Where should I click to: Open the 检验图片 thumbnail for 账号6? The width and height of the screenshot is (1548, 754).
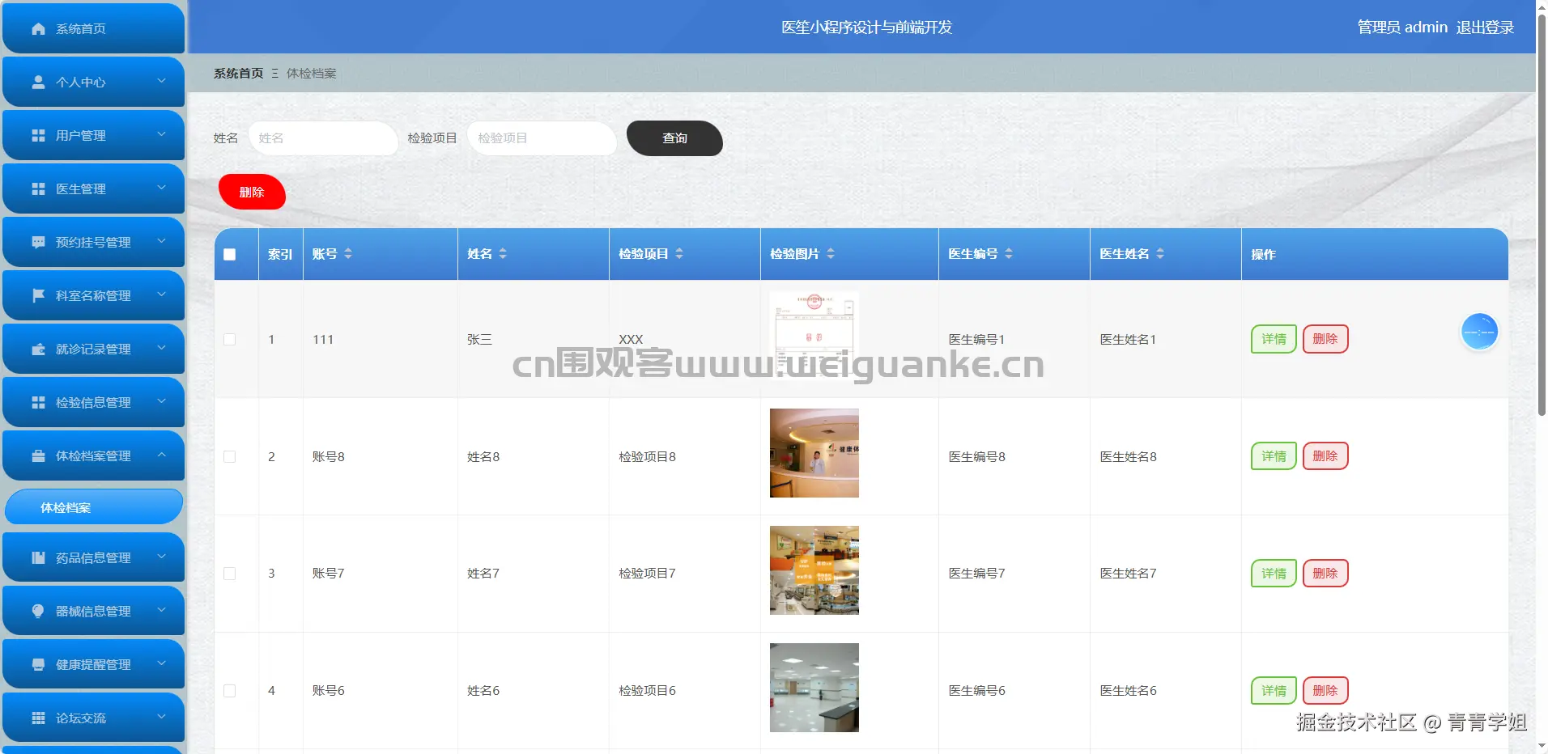click(814, 688)
